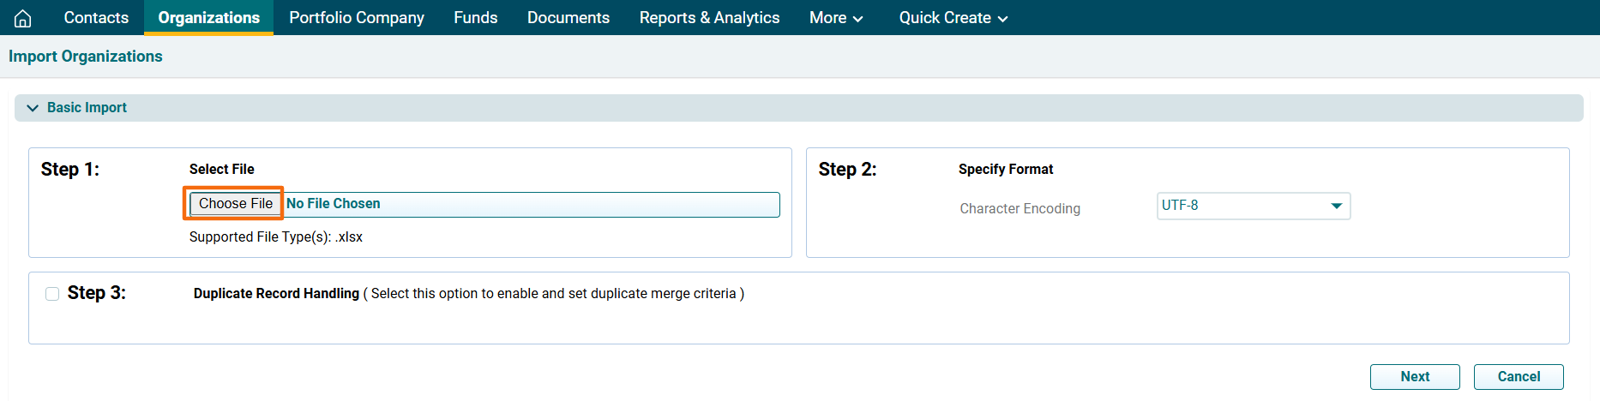Open the Quick Create dropdown

(x=953, y=18)
